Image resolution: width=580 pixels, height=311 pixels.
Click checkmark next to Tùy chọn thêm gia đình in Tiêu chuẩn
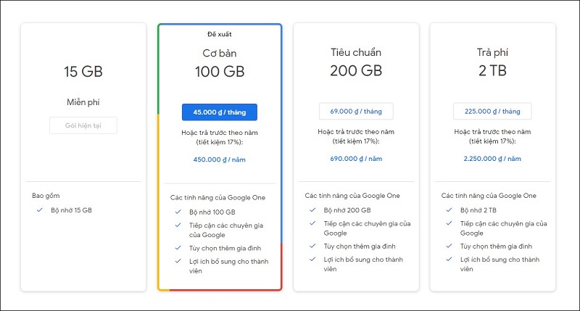(x=312, y=246)
